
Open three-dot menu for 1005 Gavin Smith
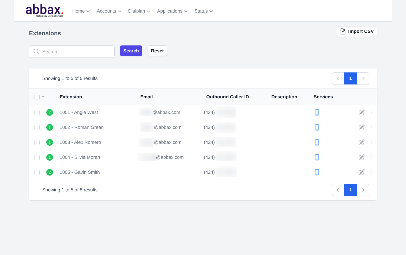(x=371, y=172)
